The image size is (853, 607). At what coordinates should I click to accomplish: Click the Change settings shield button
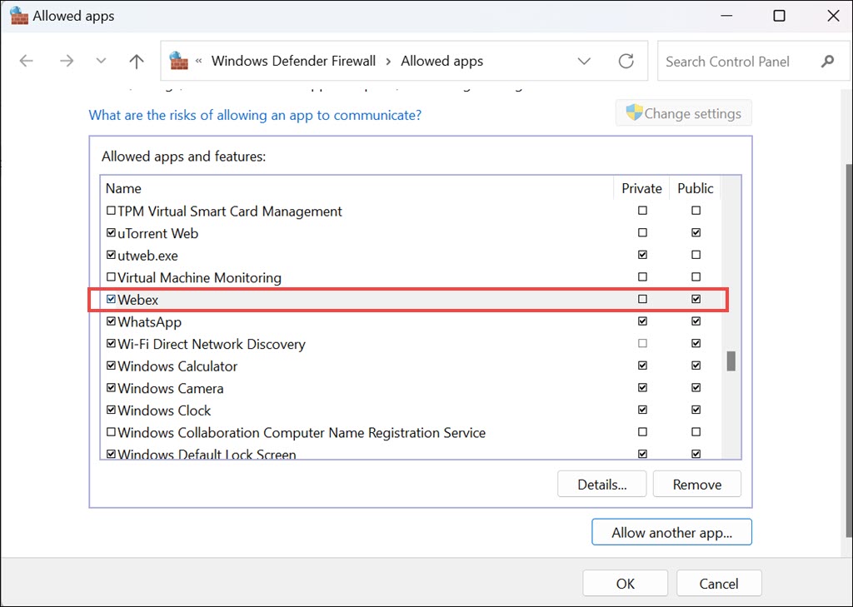683,113
